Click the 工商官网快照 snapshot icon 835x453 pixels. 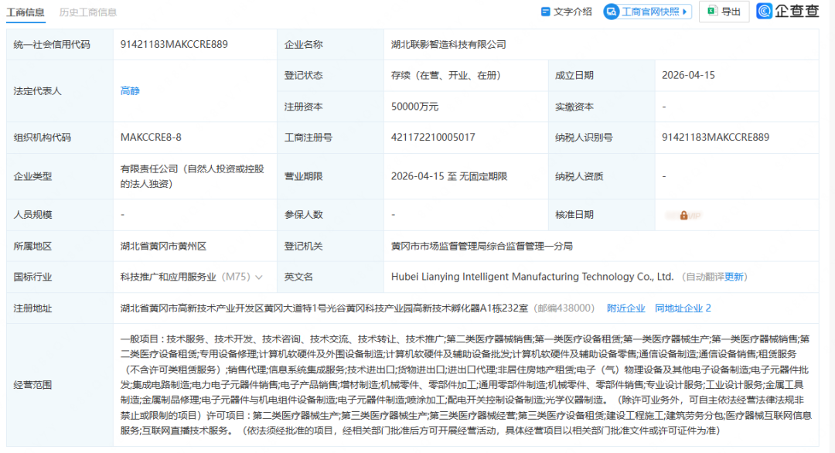point(612,12)
